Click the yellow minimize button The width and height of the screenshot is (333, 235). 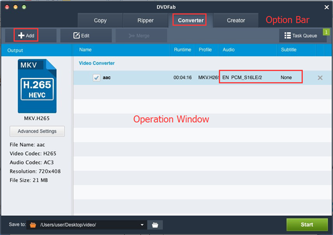tap(15, 7)
